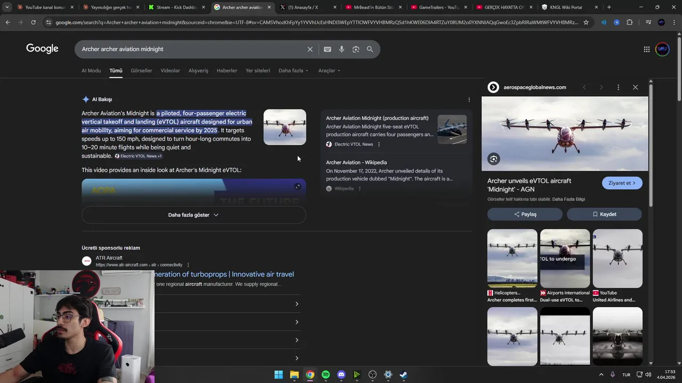682x383 pixels.
Task: Open the Google apps grid
Action: click(x=646, y=49)
